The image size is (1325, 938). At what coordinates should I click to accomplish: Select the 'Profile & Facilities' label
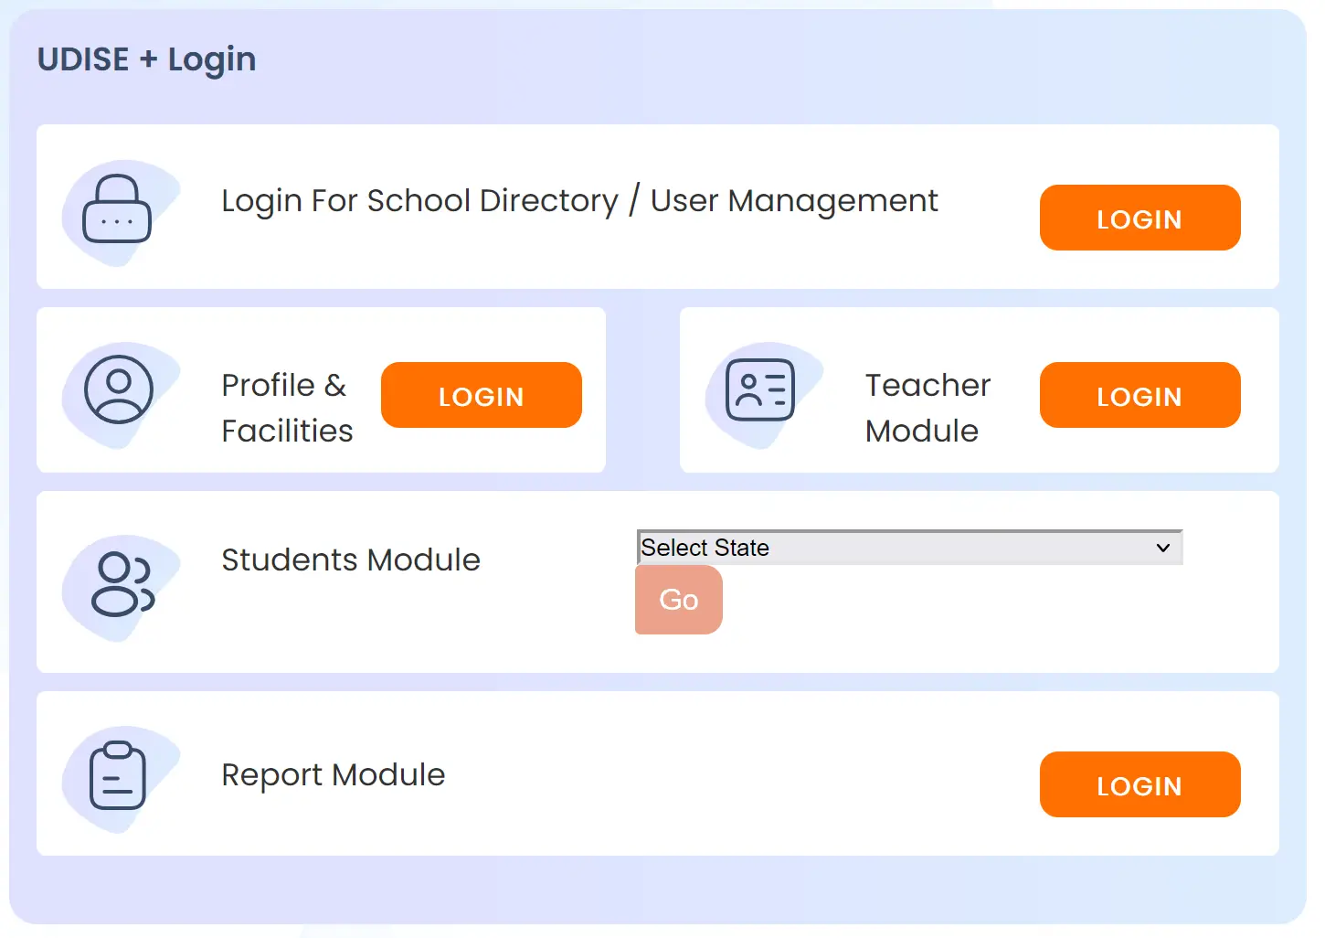pos(287,408)
